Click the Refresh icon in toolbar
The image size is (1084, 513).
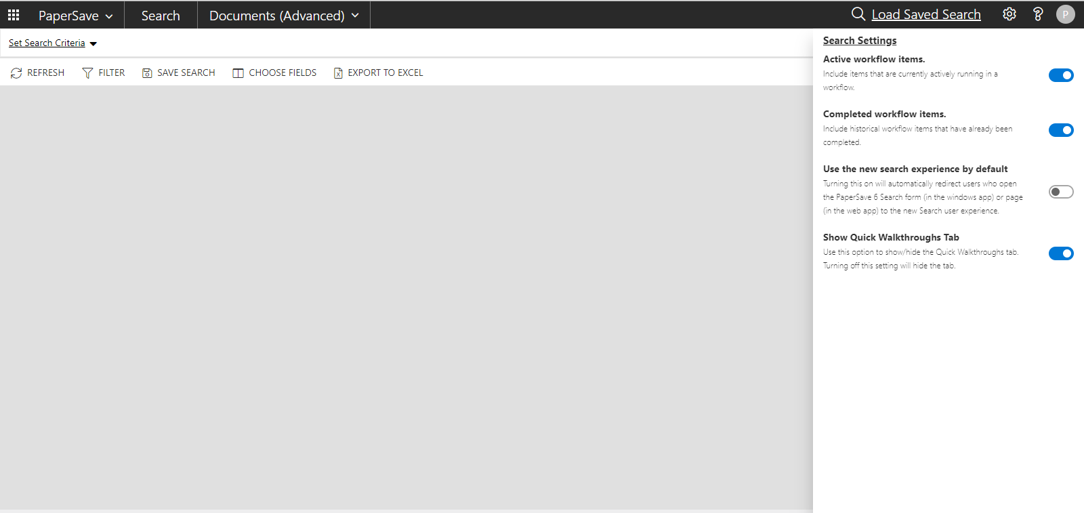click(x=16, y=73)
